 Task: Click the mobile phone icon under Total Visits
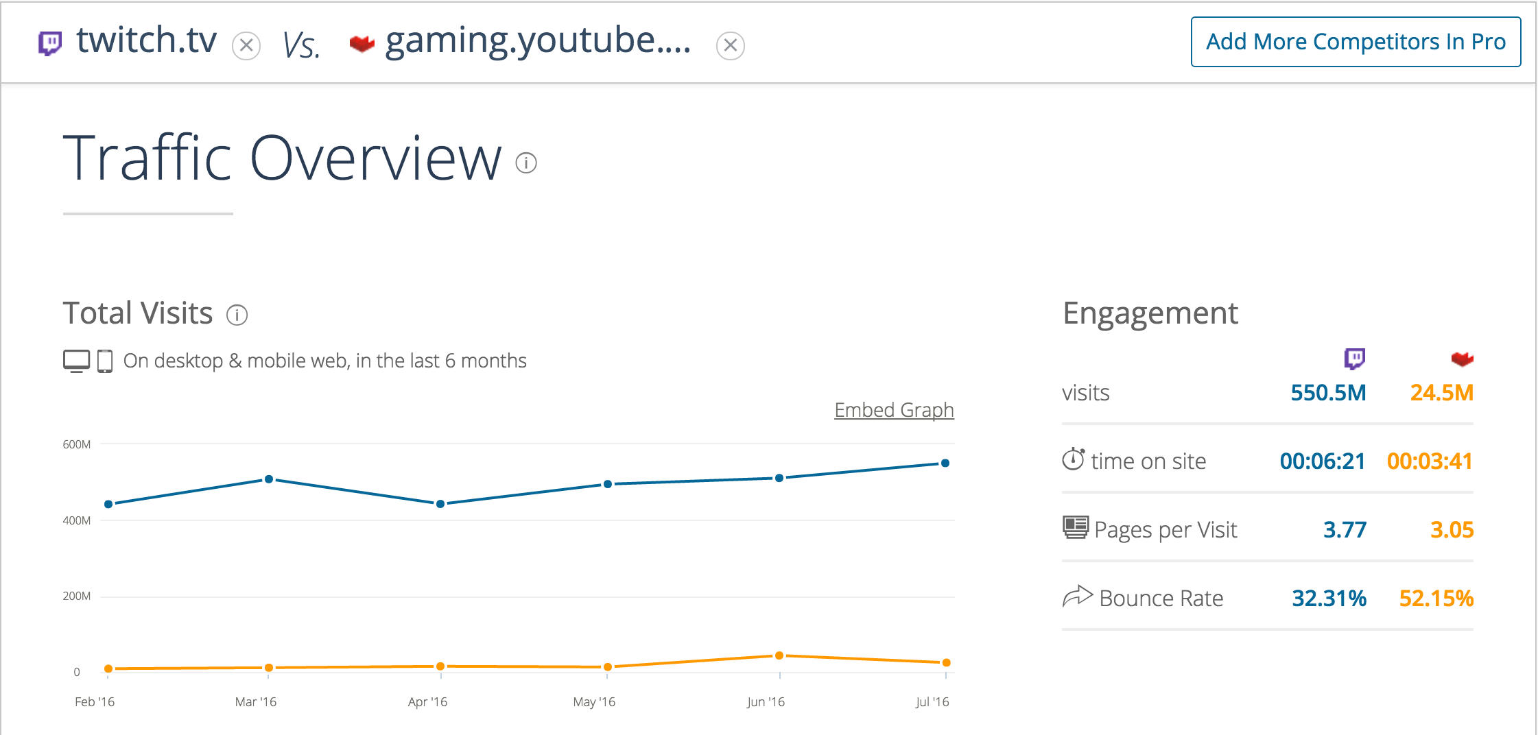[105, 361]
